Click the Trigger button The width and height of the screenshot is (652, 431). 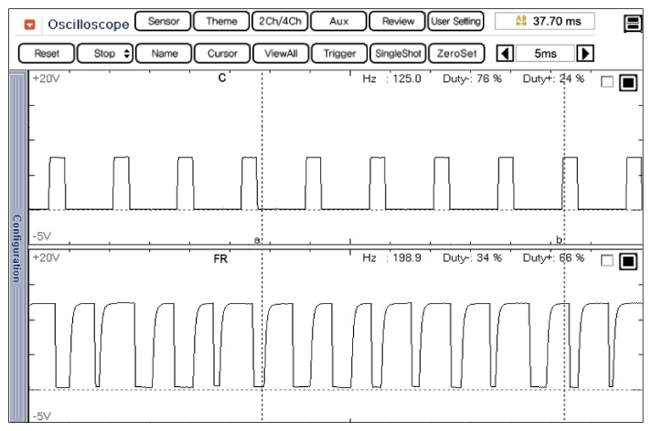coord(339,53)
